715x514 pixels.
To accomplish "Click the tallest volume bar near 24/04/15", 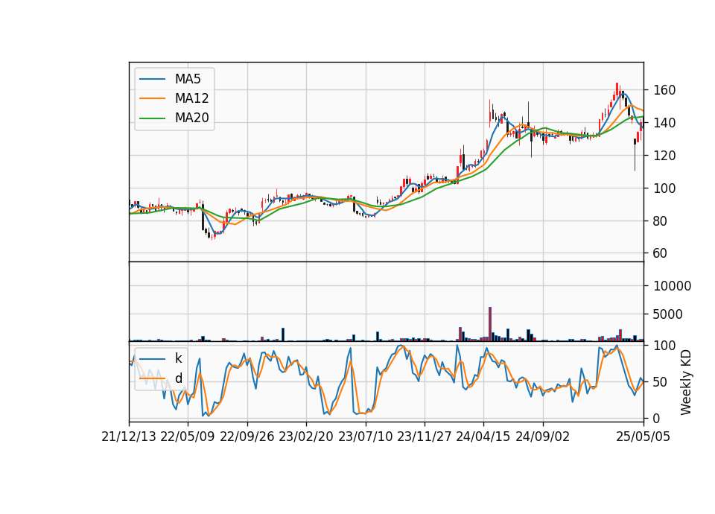I will coord(490,324).
